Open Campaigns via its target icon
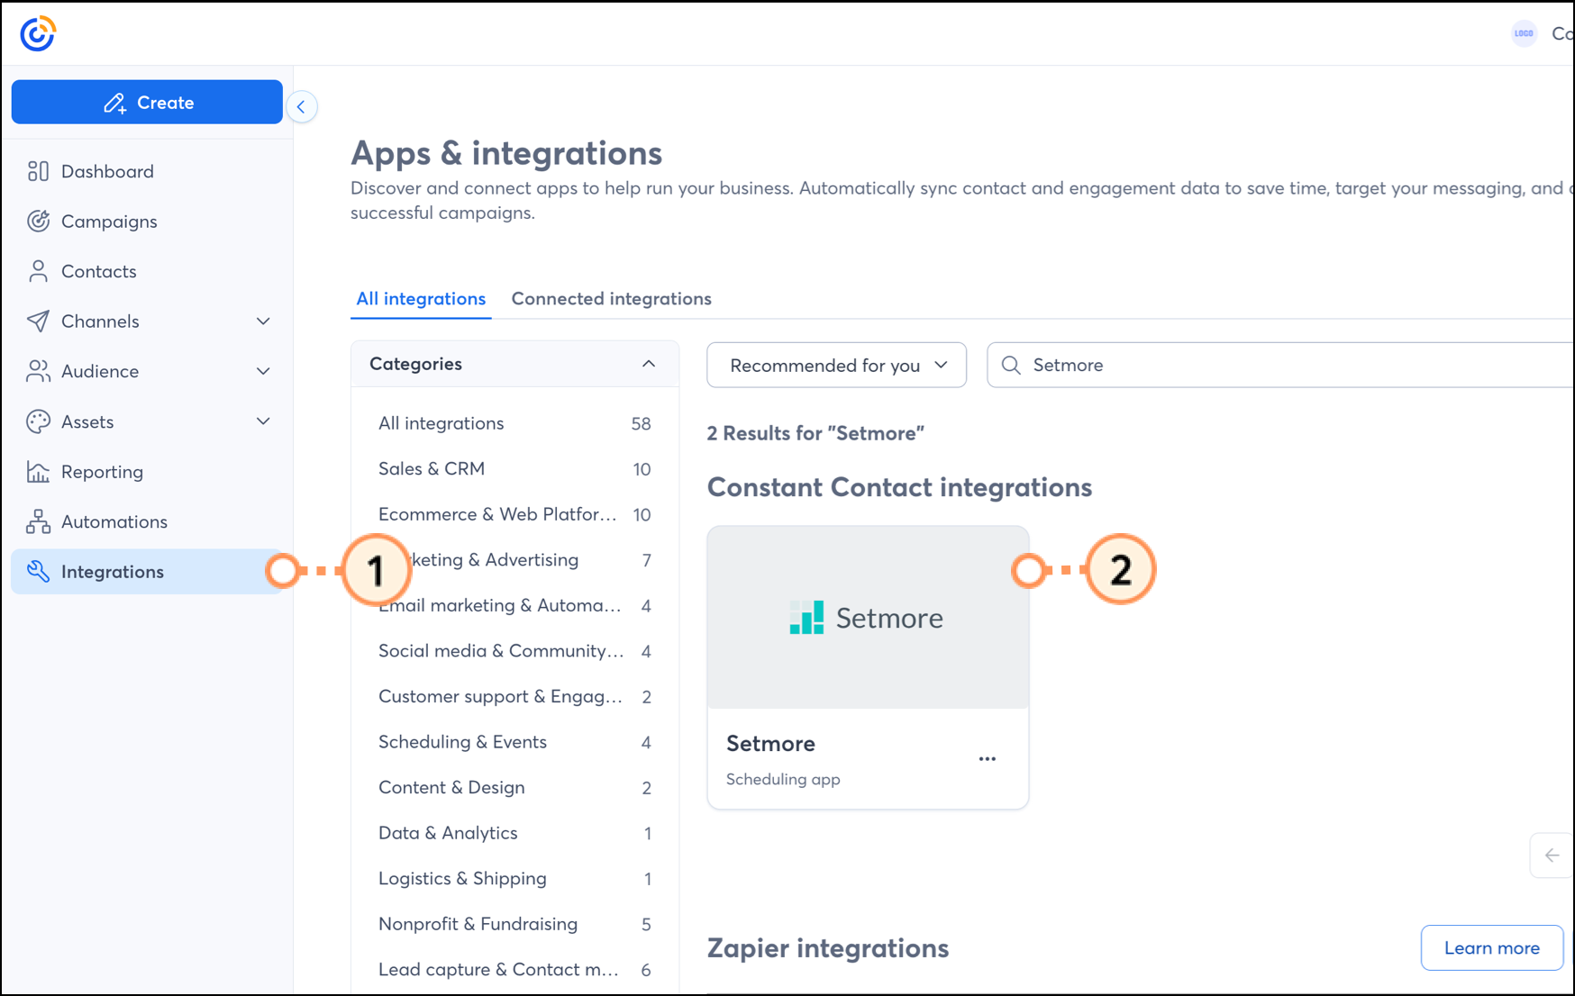Image resolution: width=1575 pixels, height=996 pixels. pos(38,222)
